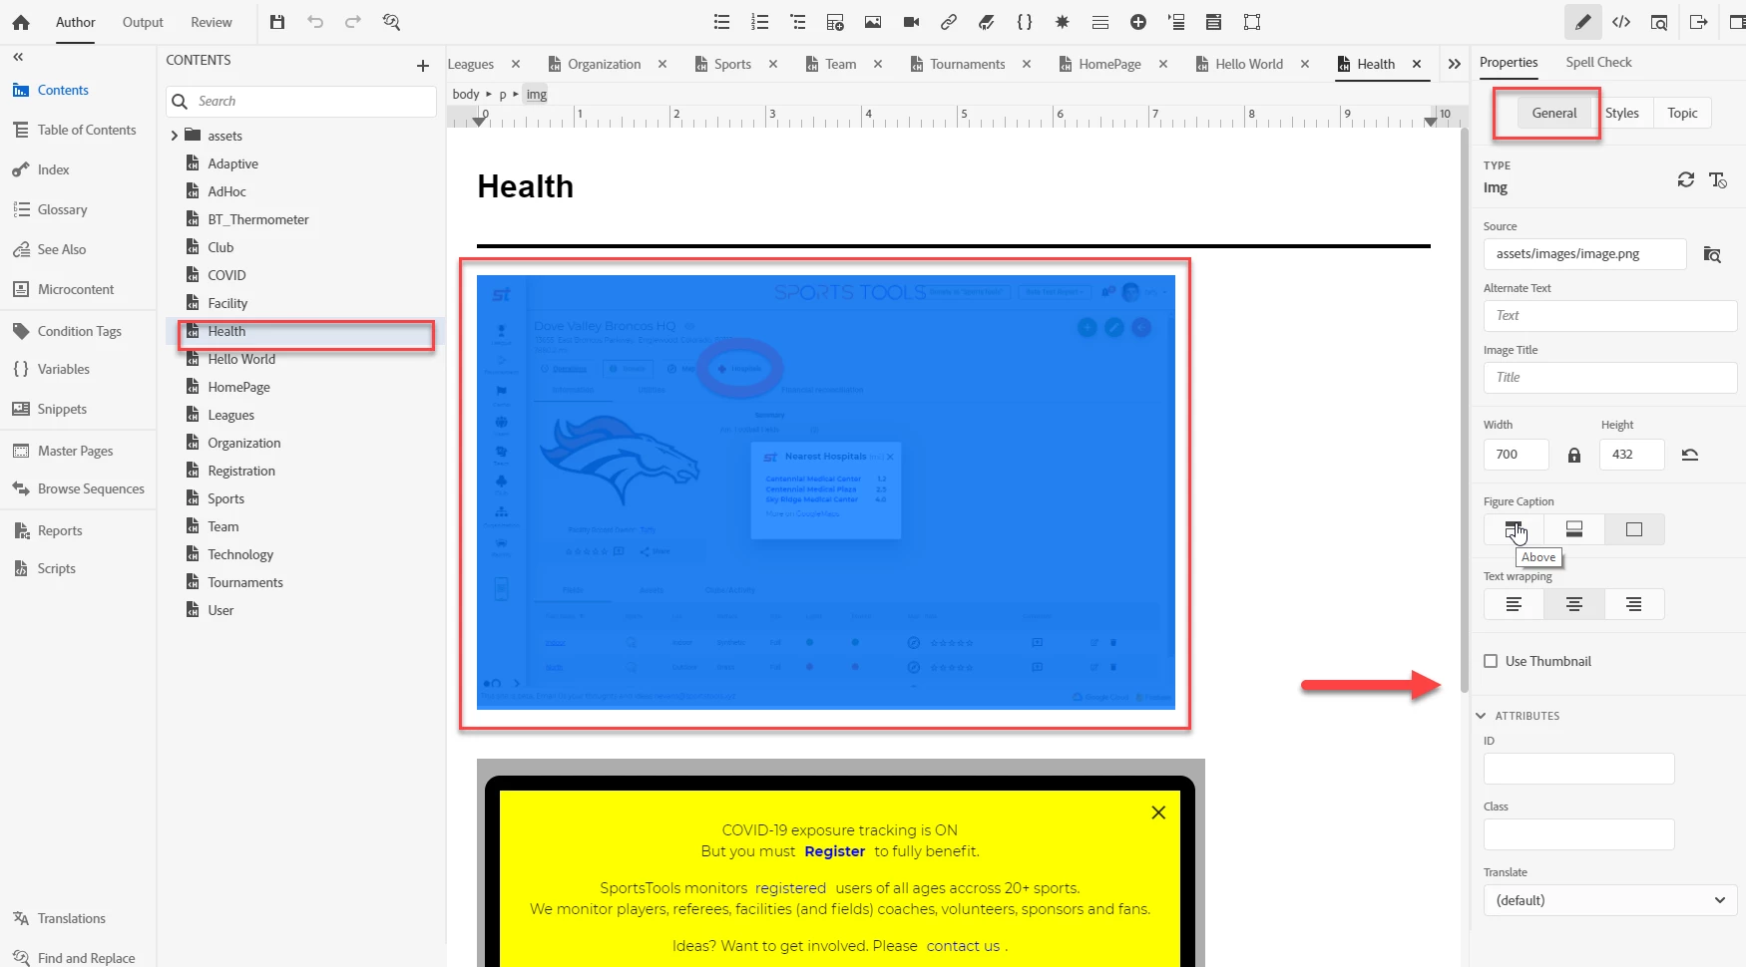
Task: Insert a table from toolbar
Action: 836,22
